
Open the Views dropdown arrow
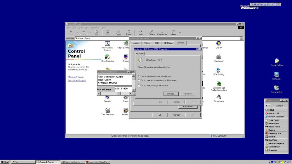coord(180,33)
